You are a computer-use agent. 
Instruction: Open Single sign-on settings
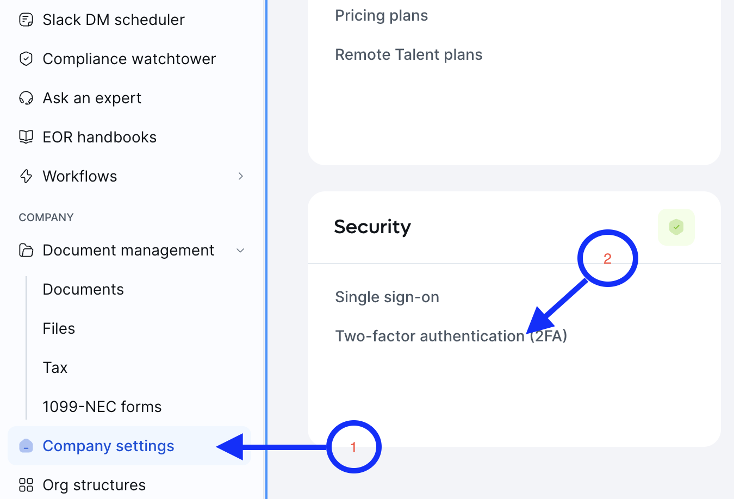coord(387,297)
